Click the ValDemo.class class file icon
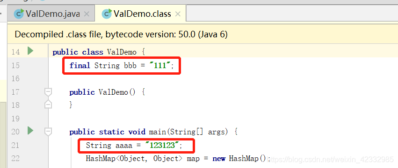The height and width of the screenshot is (168, 398). tap(107, 14)
